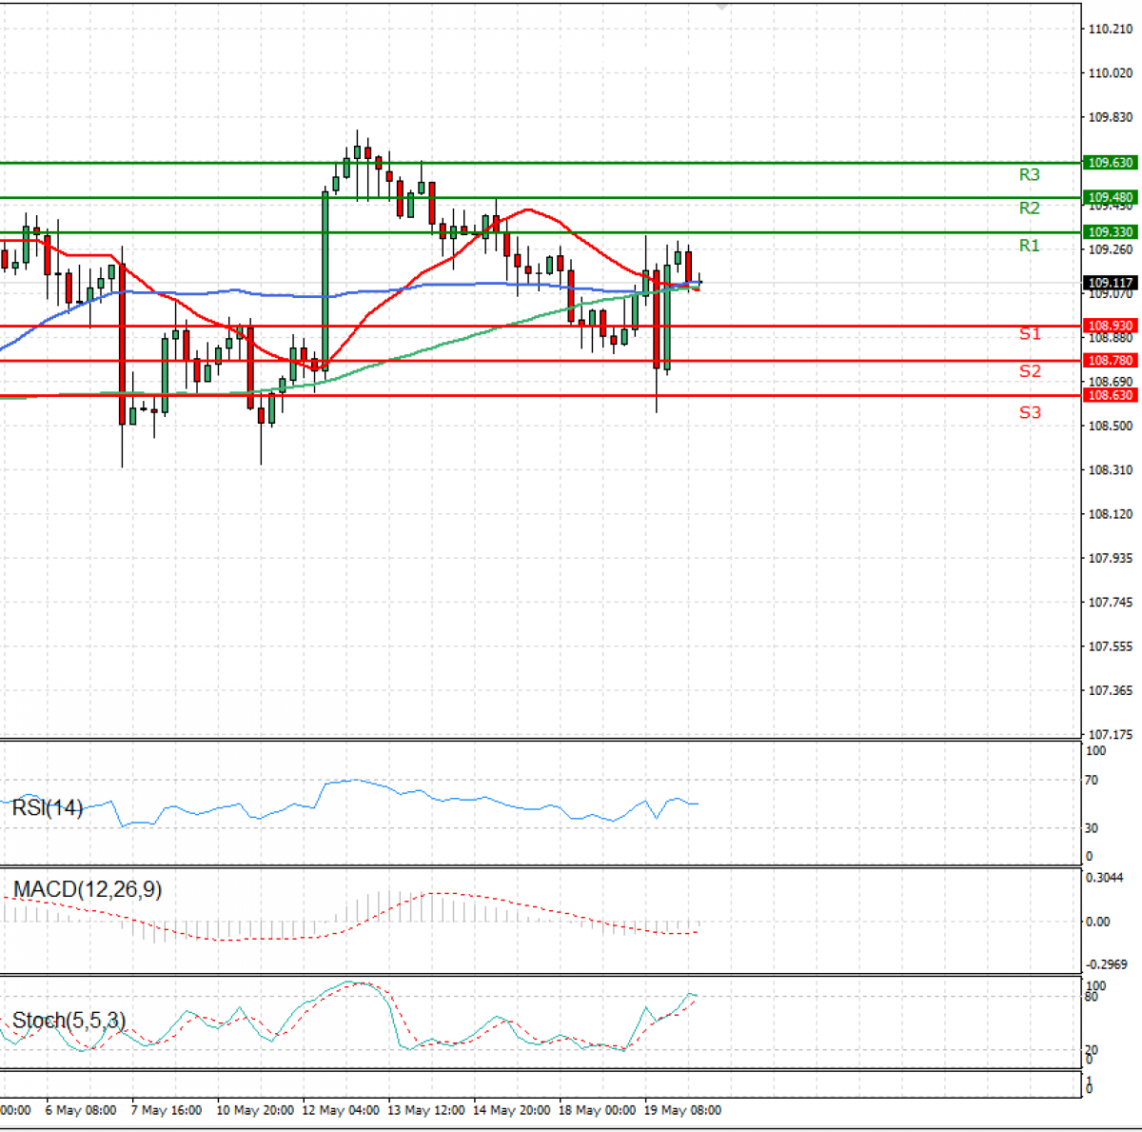This screenshot has height=1132, width=1142.
Task: Click the 110.210 value on price axis
Action: (1111, 30)
